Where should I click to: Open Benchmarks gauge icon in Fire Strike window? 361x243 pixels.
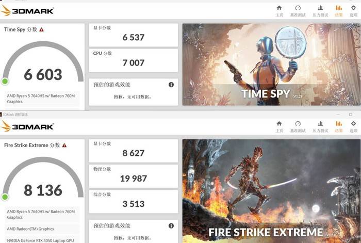(298, 124)
